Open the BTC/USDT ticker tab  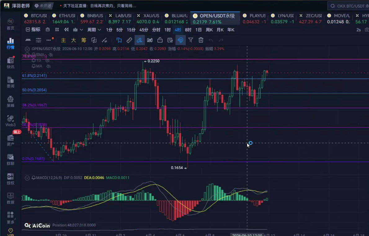[35, 19]
